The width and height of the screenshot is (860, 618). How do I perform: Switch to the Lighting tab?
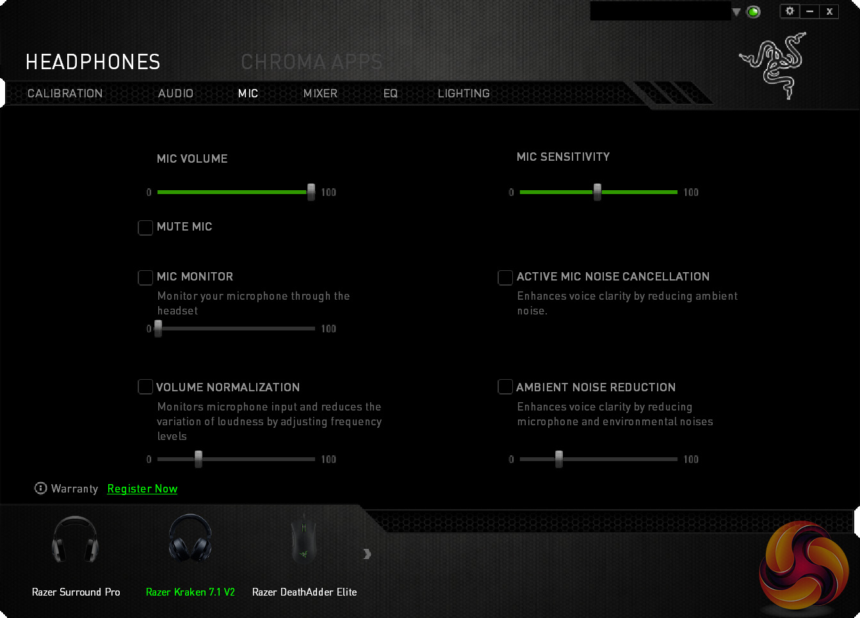[464, 94]
